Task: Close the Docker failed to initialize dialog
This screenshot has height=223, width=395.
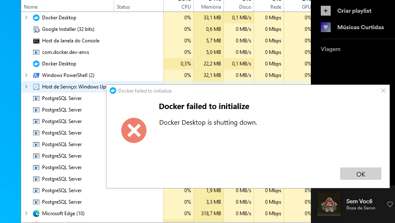Action: click(x=383, y=91)
